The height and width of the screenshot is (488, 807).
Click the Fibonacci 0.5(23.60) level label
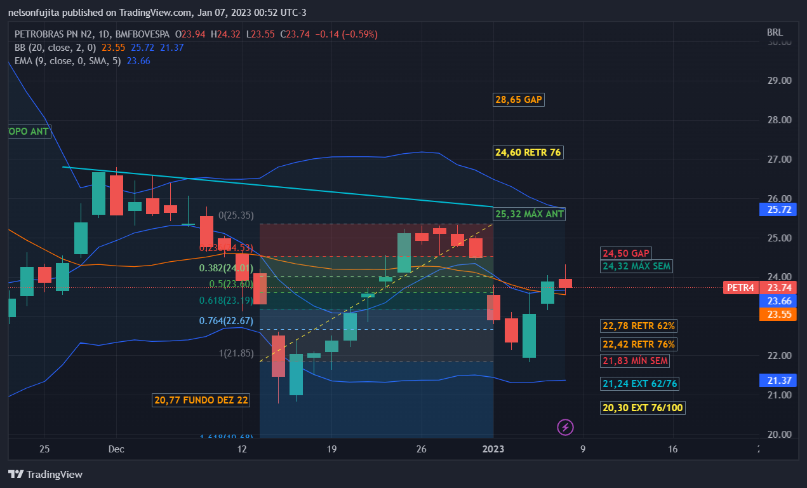coord(232,284)
